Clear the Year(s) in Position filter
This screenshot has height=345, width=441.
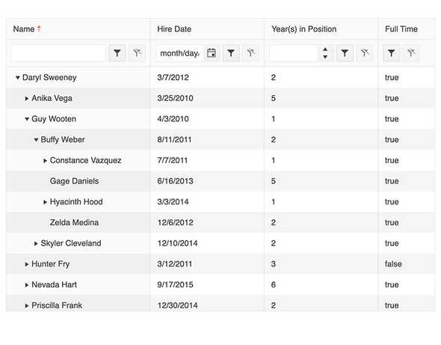pyautogui.click(x=365, y=53)
